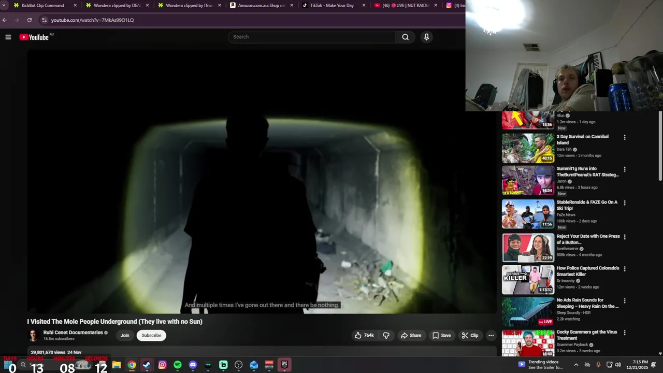Open more actions three-dot menu below video

[x=491, y=335]
